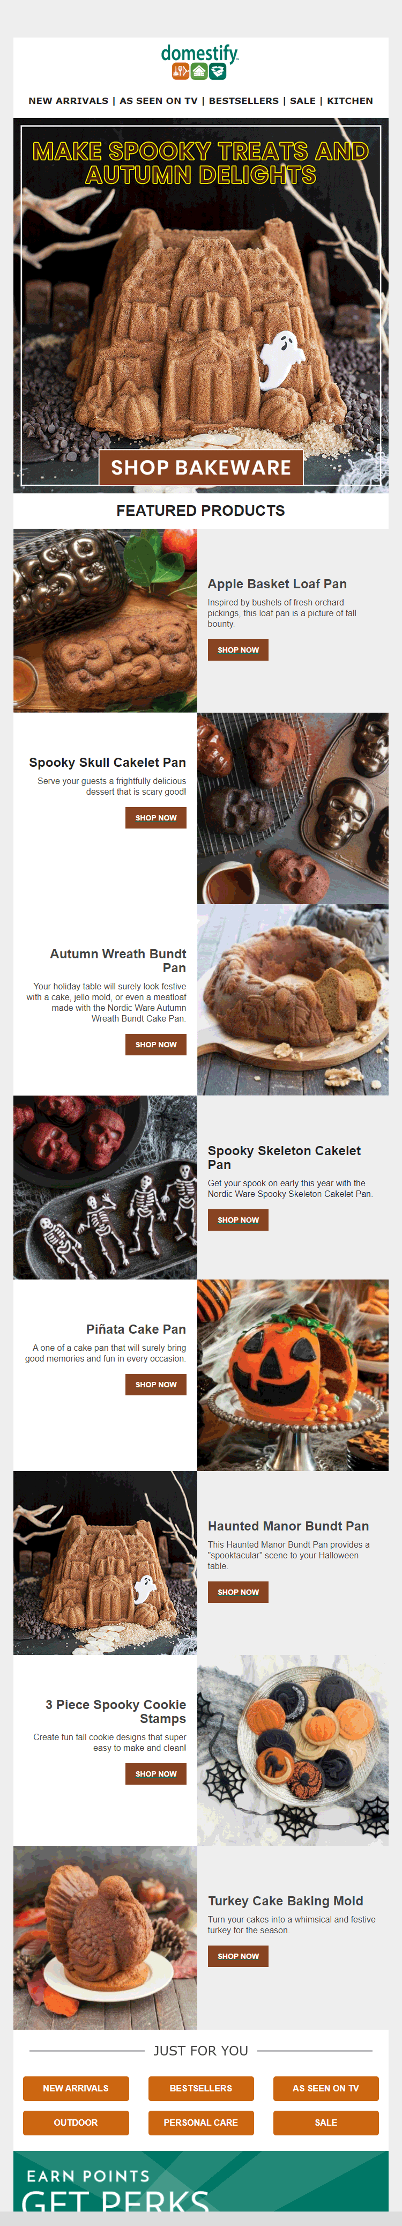Open the AS SEEN ON TV navigation link

coord(158,101)
